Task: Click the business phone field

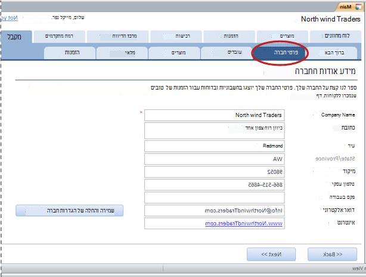Action: pyautogui.click(x=214, y=185)
